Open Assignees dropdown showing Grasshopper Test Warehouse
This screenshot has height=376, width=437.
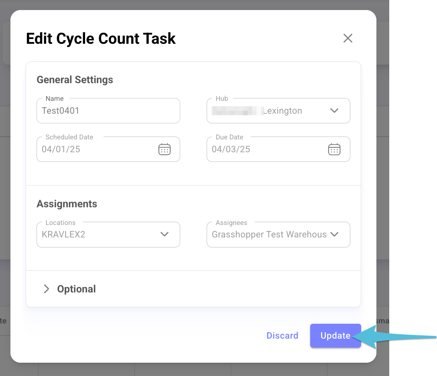pos(278,234)
